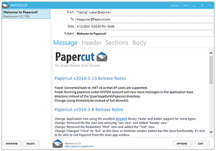The width and height of the screenshot is (216, 151).
Task: Click scrollbar up arrow in message view
Action: [211, 53]
